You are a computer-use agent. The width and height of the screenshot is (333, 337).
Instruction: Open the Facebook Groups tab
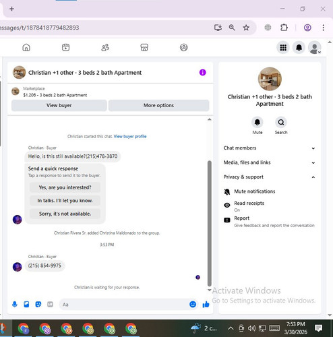[184, 47]
